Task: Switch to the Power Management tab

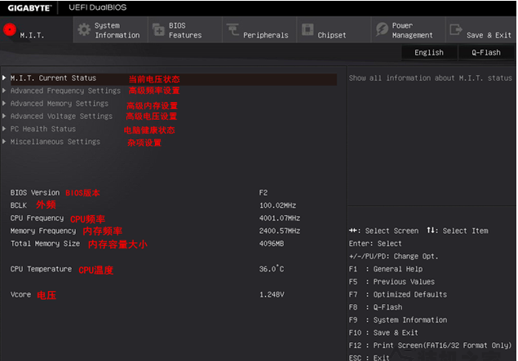Action: [x=412, y=31]
